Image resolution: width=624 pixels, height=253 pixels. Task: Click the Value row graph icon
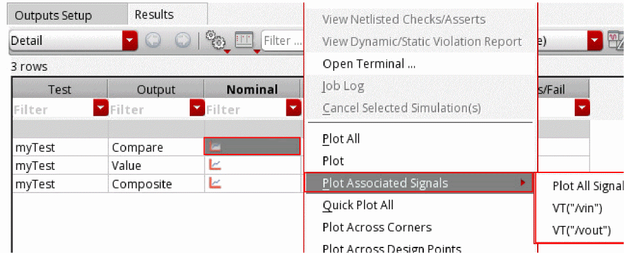pyautogui.click(x=216, y=165)
